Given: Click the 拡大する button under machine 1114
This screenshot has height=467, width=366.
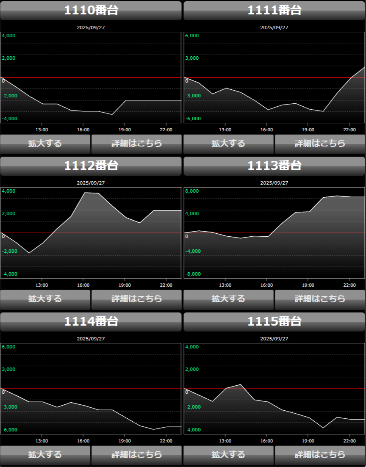Looking at the screenshot, I should coord(45,456).
